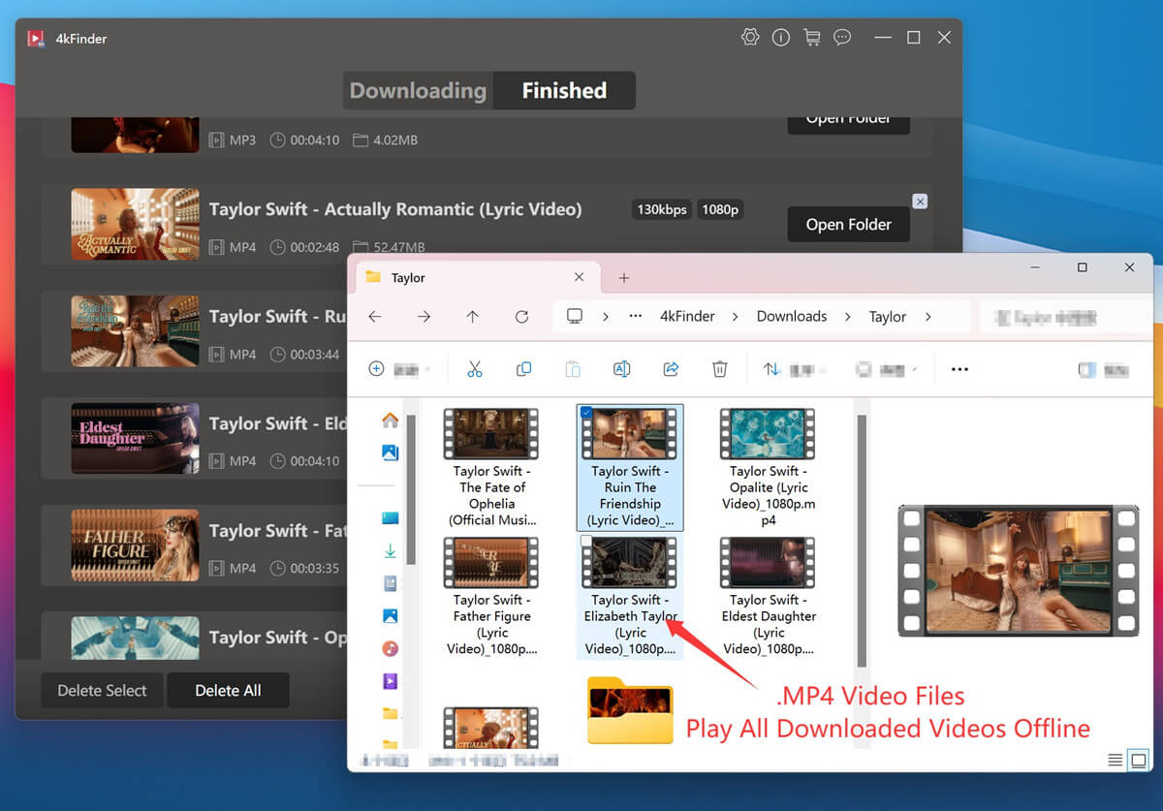Open the feedback chat bubble in 4kFinder
The height and width of the screenshot is (811, 1163).
click(x=842, y=37)
